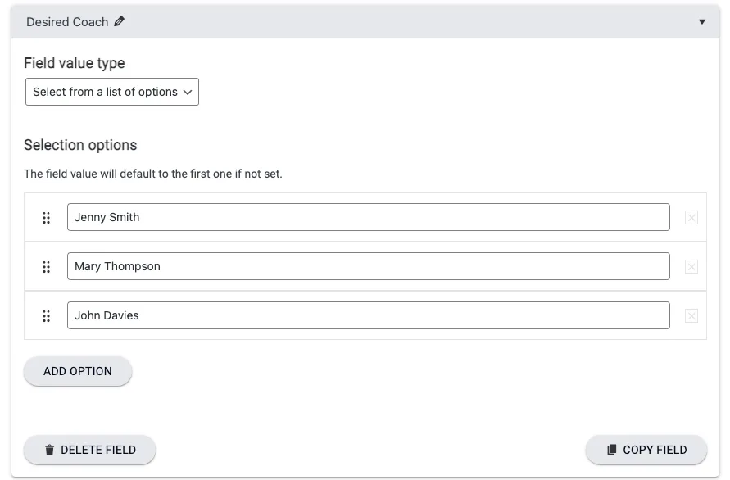Click the Field value type label
730x480 pixels.
pyautogui.click(x=75, y=63)
